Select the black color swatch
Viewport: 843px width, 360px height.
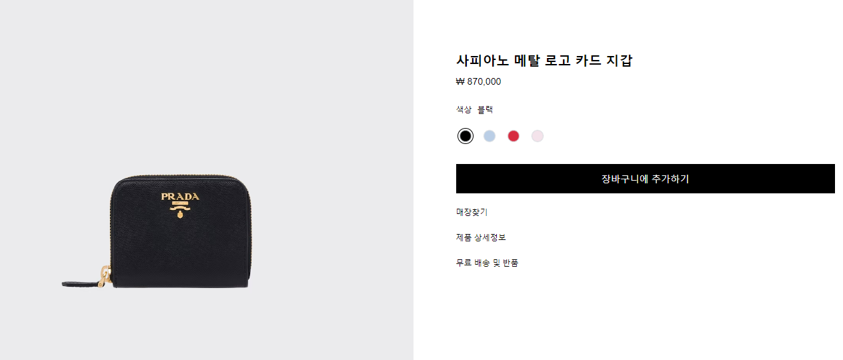coord(466,136)
